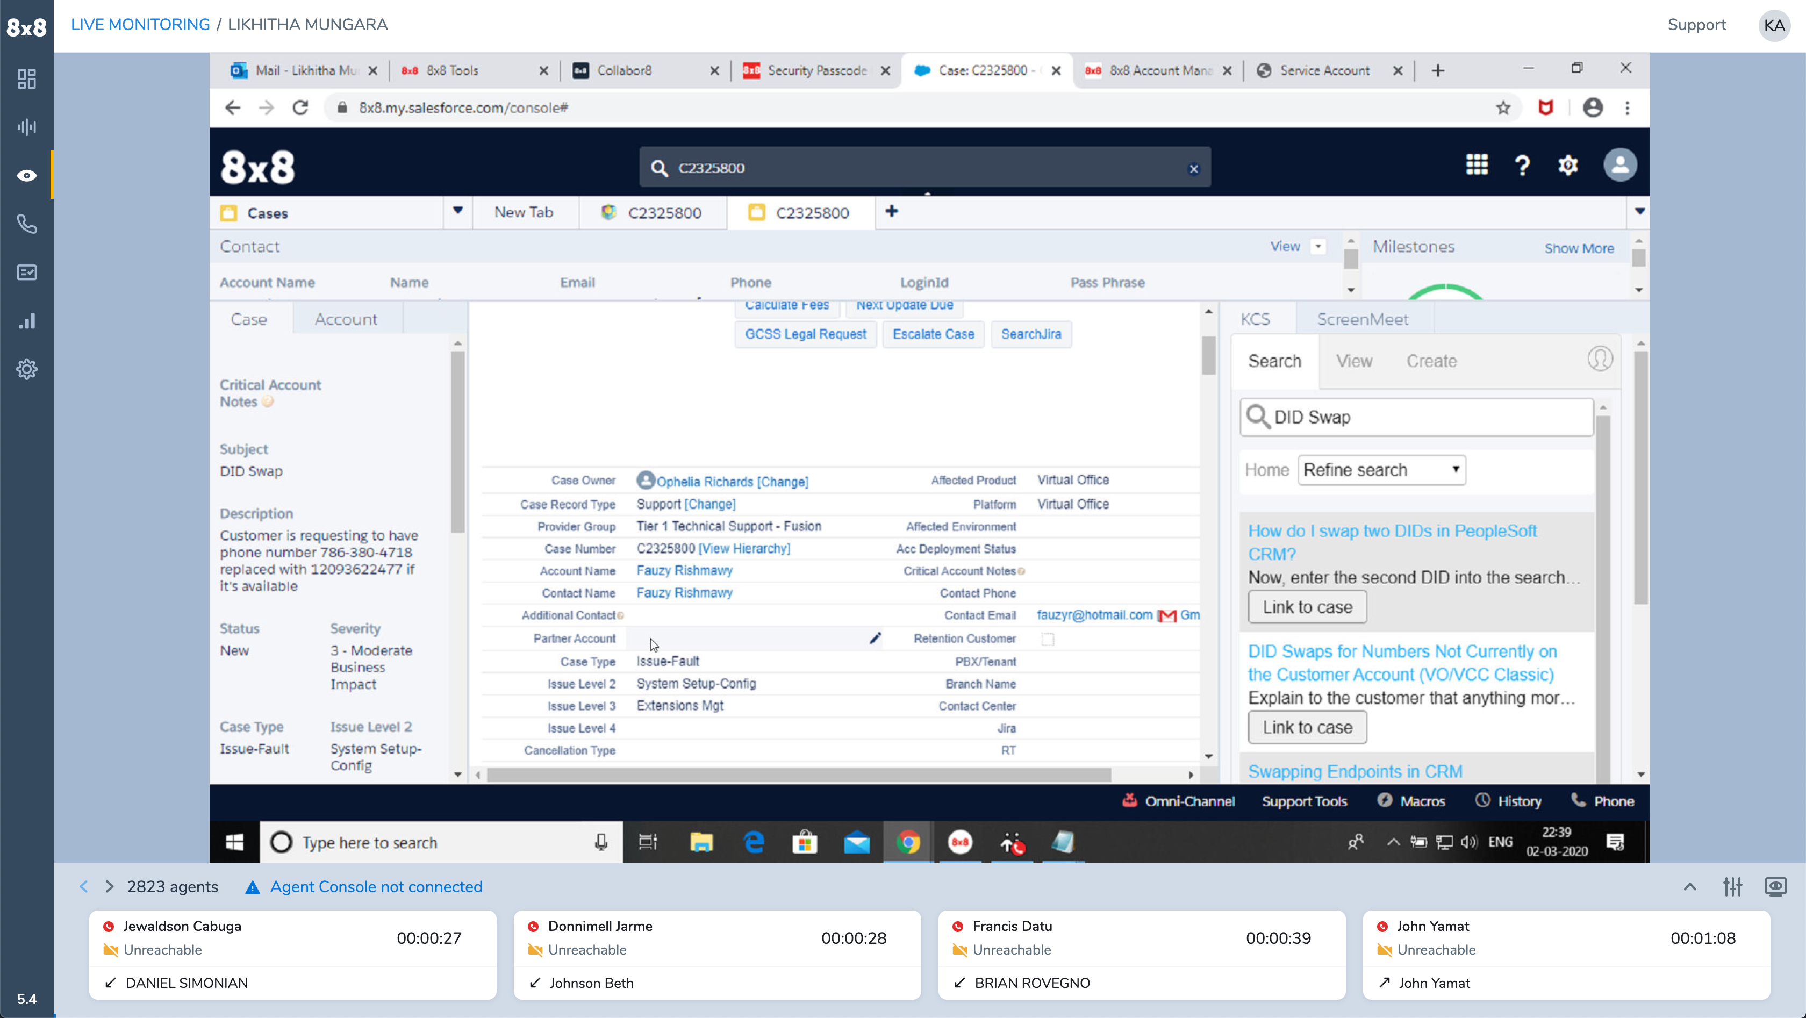The image size is (1806, 1018).
Task: Click the KCS user avatar icon
Action: [x=1600, y=360]
